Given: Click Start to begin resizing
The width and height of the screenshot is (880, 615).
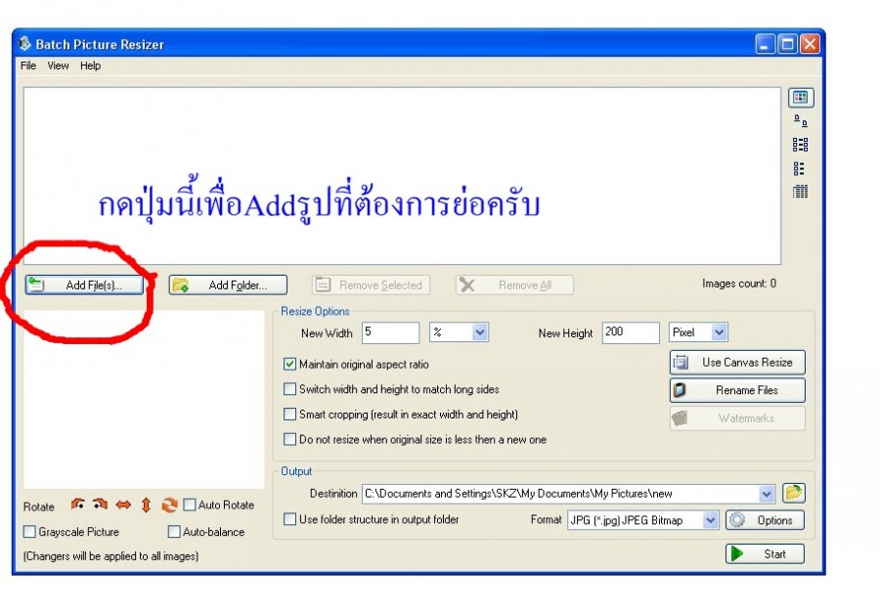Looking at the screenshot, I should click(765, 553).
